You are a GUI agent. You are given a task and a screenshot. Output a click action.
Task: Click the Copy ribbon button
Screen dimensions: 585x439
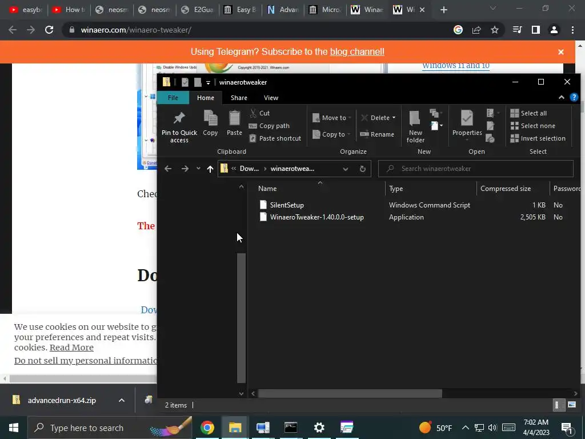tap(210, 123)
